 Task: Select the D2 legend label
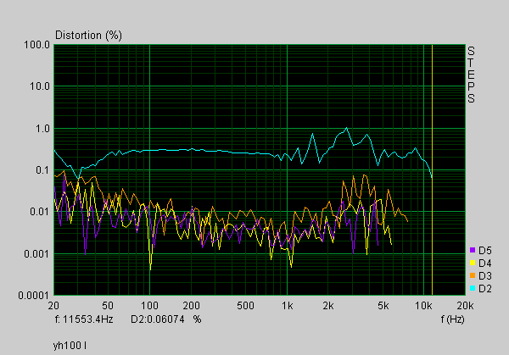coord(485,289)
